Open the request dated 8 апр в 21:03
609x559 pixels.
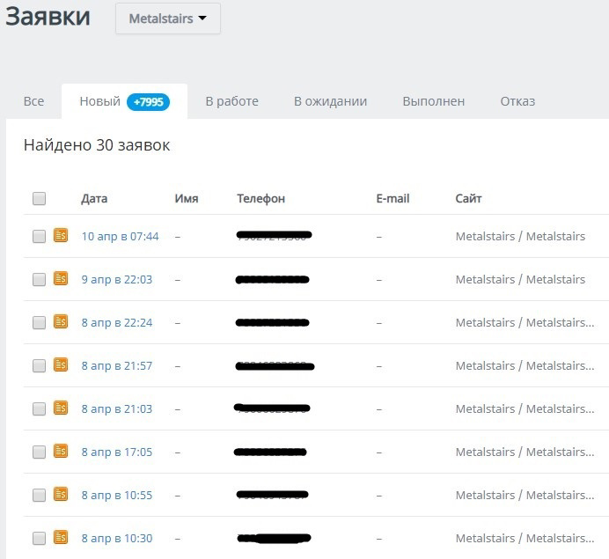pyautogui.click(x=117, y=408)
